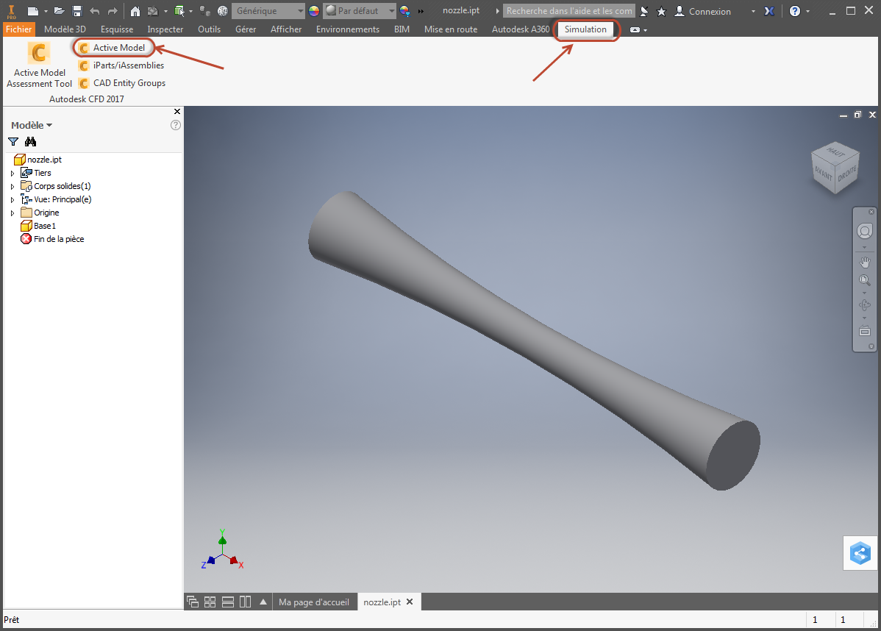The height and width of the screenshot is (631, 881).
Task: Click the blue share button
Action: [860, 554]
